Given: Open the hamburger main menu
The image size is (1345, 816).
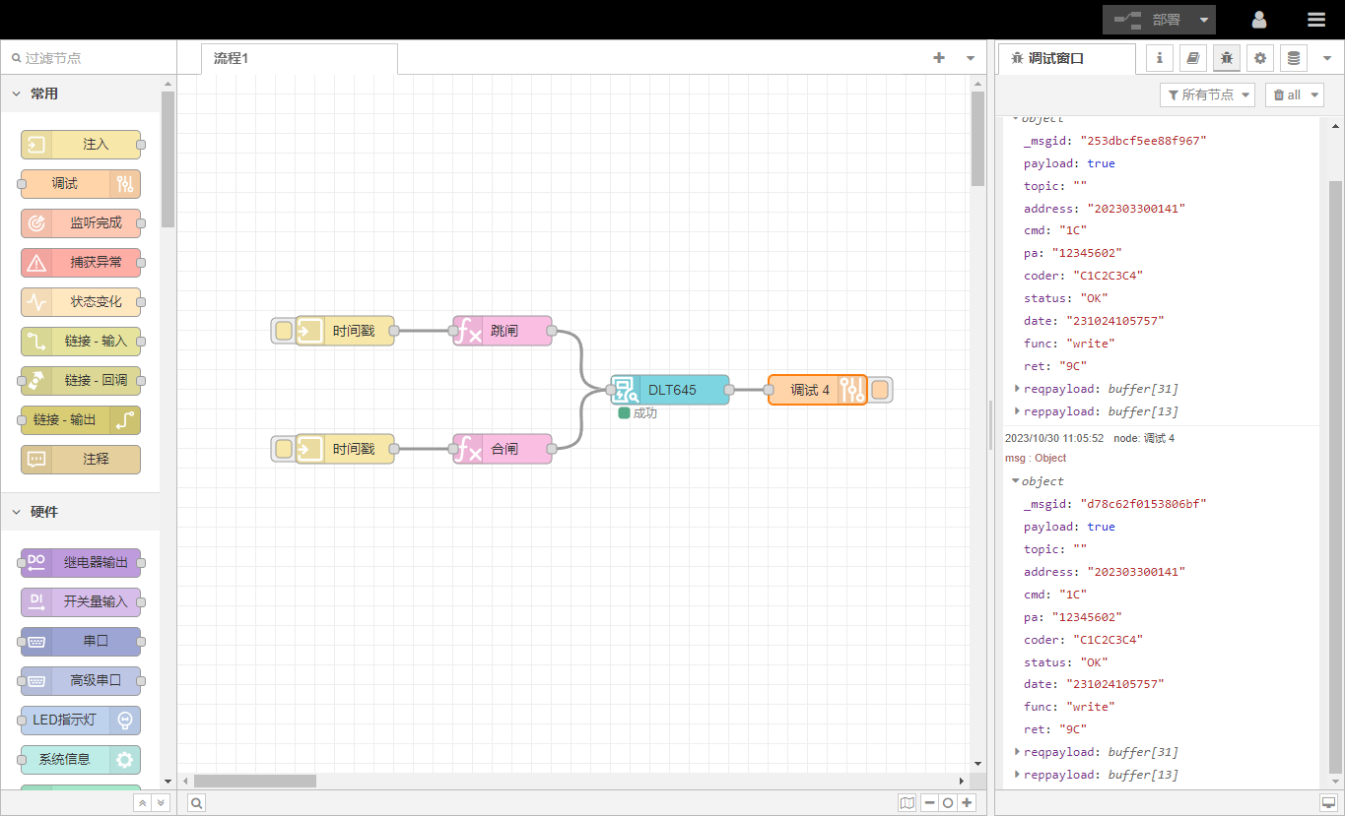Looking at the screenshot, I should 1316,20.
